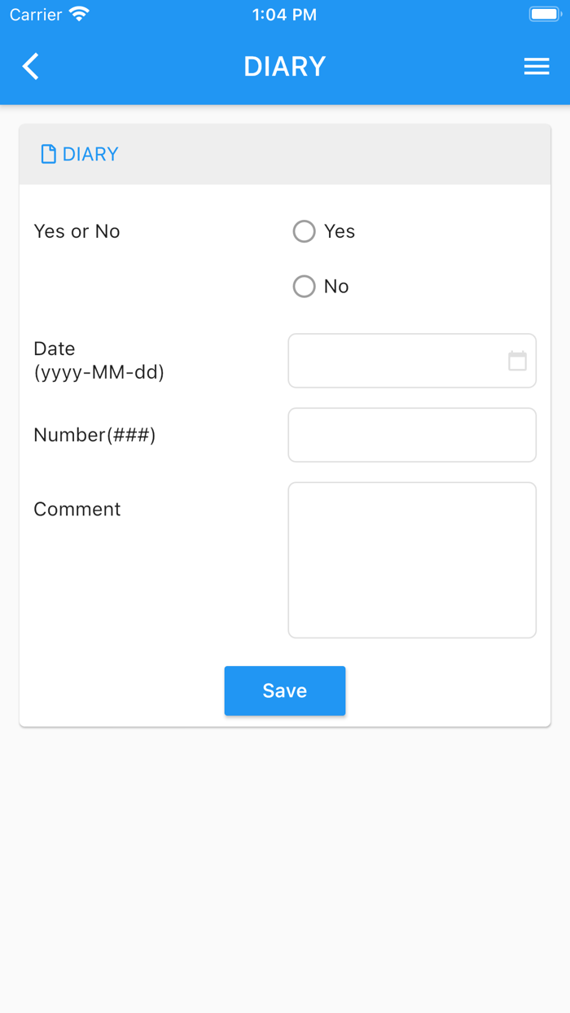Tap the Wi-Fi status icon
The height and width of the screenshot is (1013, 570).
click(x=80, y=15)
